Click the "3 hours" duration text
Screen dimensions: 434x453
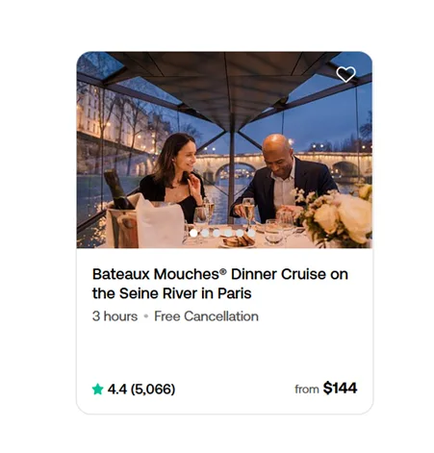(x=115, y=316)
